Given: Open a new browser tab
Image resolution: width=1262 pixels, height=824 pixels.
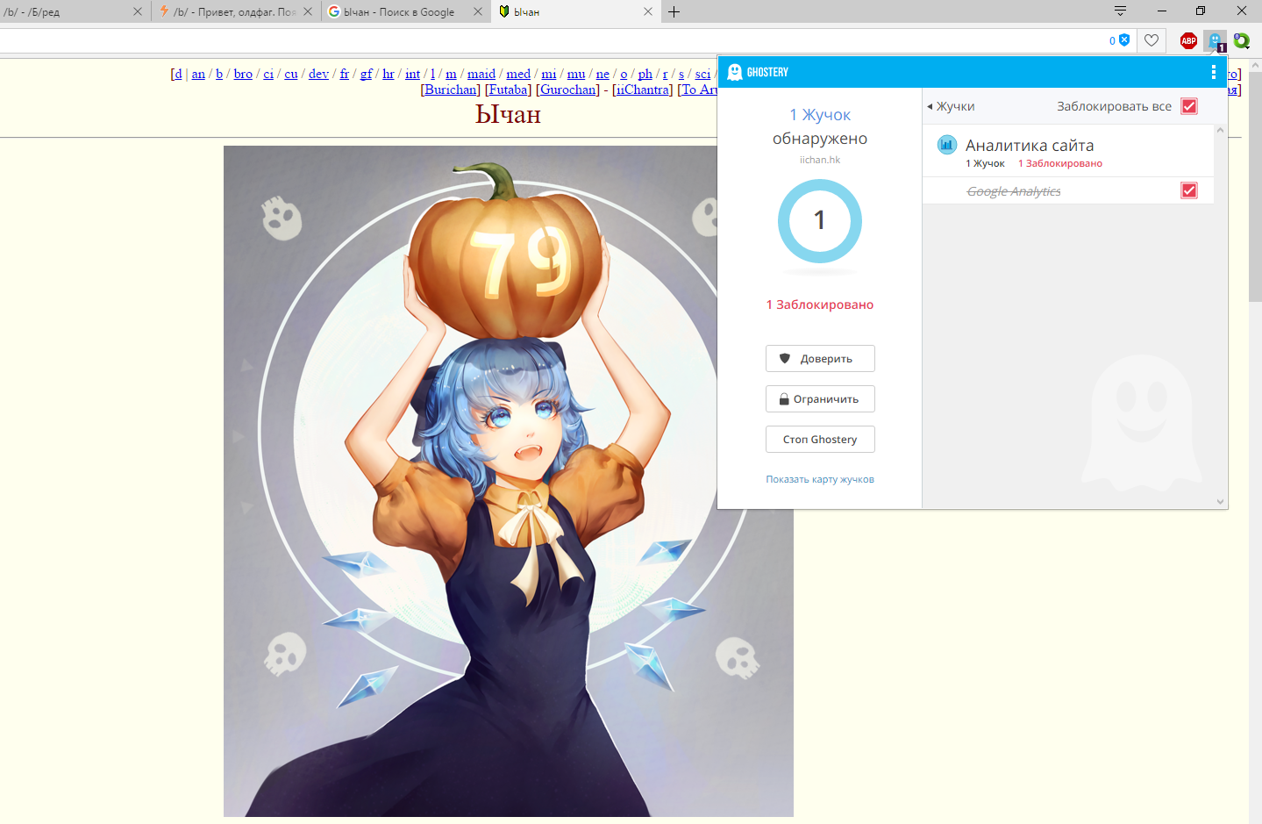Looking at the screenshot, I should click(674, 11).
